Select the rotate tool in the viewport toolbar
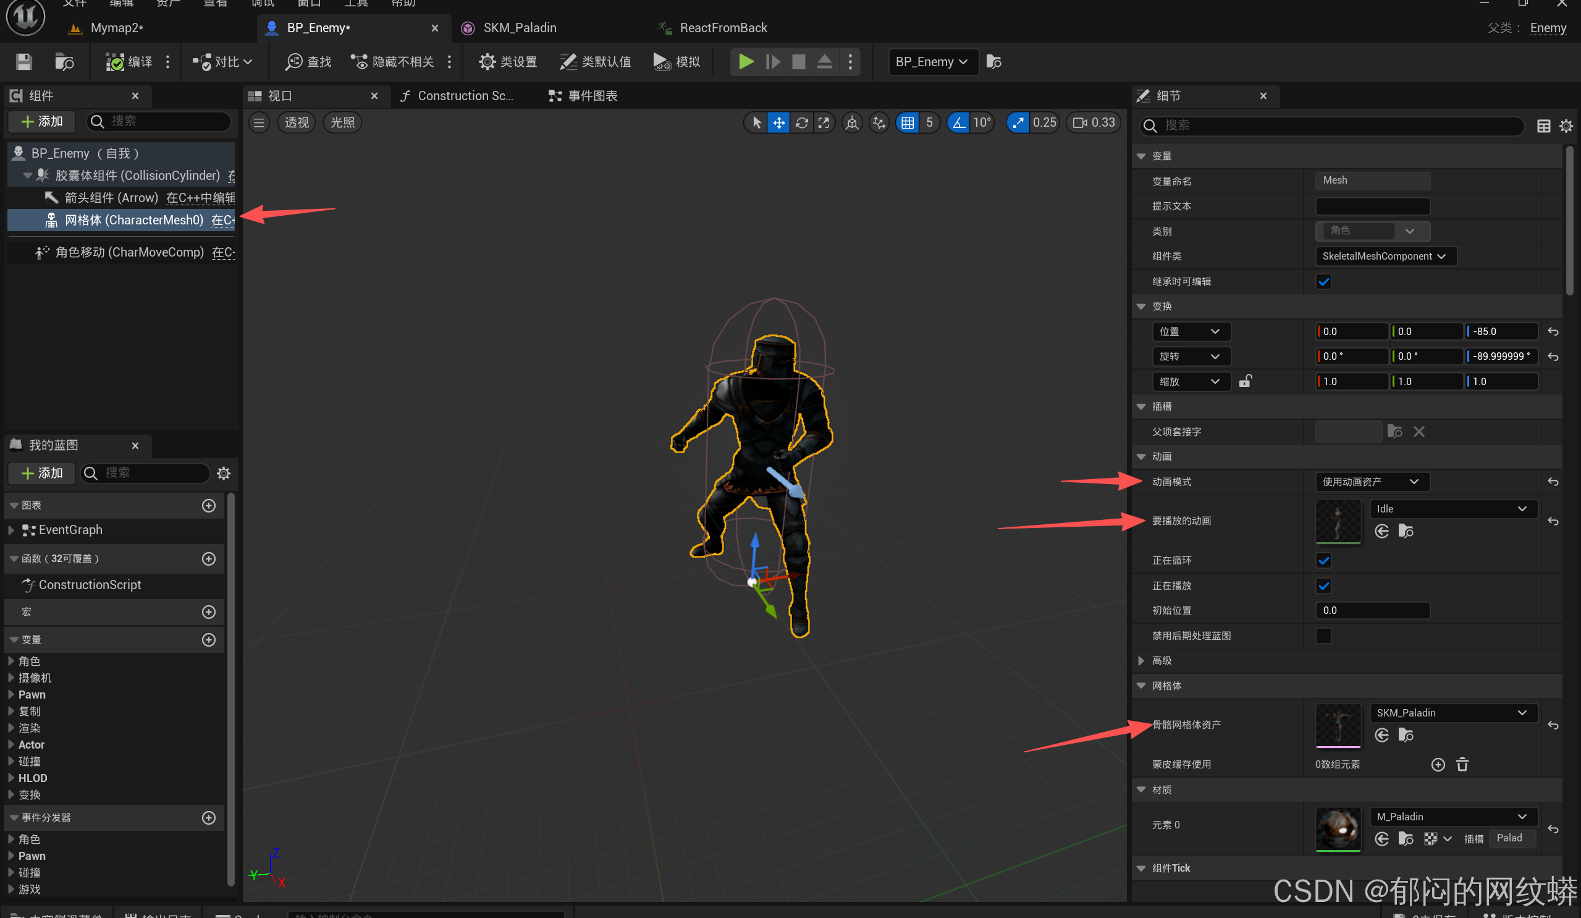The height and width of the screenshot is (918, 1581). (x=801, y=122)
